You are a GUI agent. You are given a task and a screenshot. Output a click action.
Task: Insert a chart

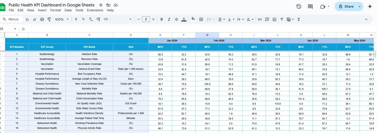pos(275,19)
